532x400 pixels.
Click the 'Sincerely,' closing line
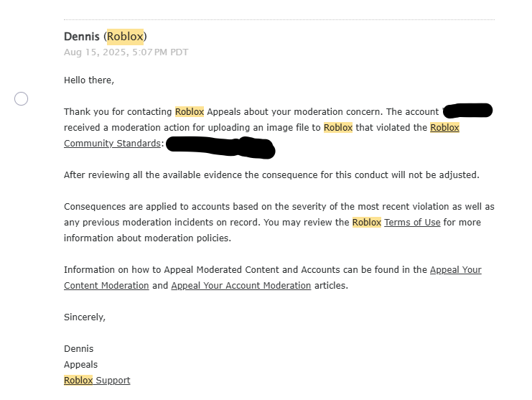click(x=85, y=317)
